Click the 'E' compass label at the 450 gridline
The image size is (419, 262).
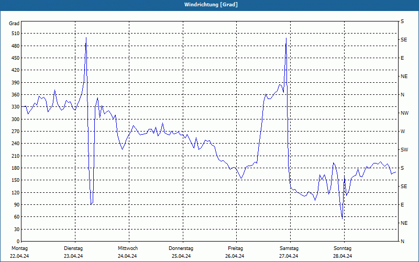(x=402, y=58)
